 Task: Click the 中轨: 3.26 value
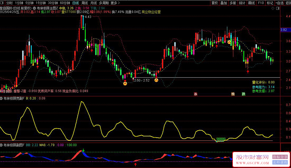click(x=66, y=8)
